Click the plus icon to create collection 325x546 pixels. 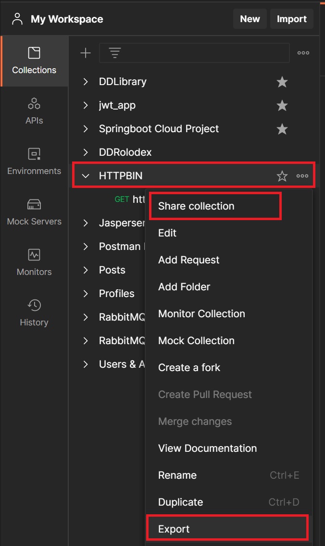coord(86,53)
